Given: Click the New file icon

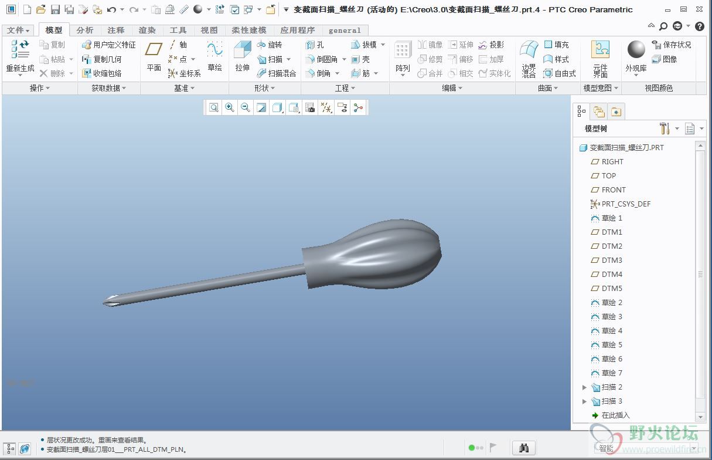Looking at the screenshot, I should tap(27, 9).
